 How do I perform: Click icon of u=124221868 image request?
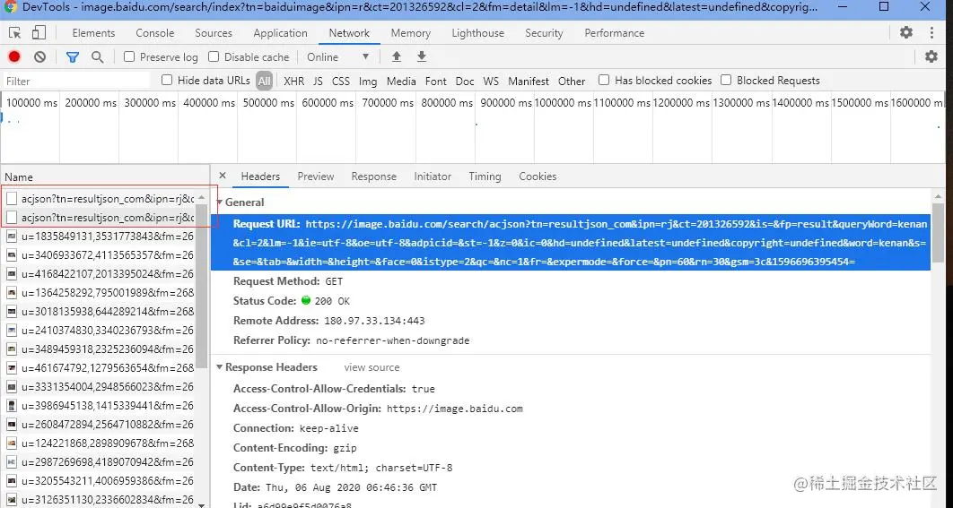(12, 443)
